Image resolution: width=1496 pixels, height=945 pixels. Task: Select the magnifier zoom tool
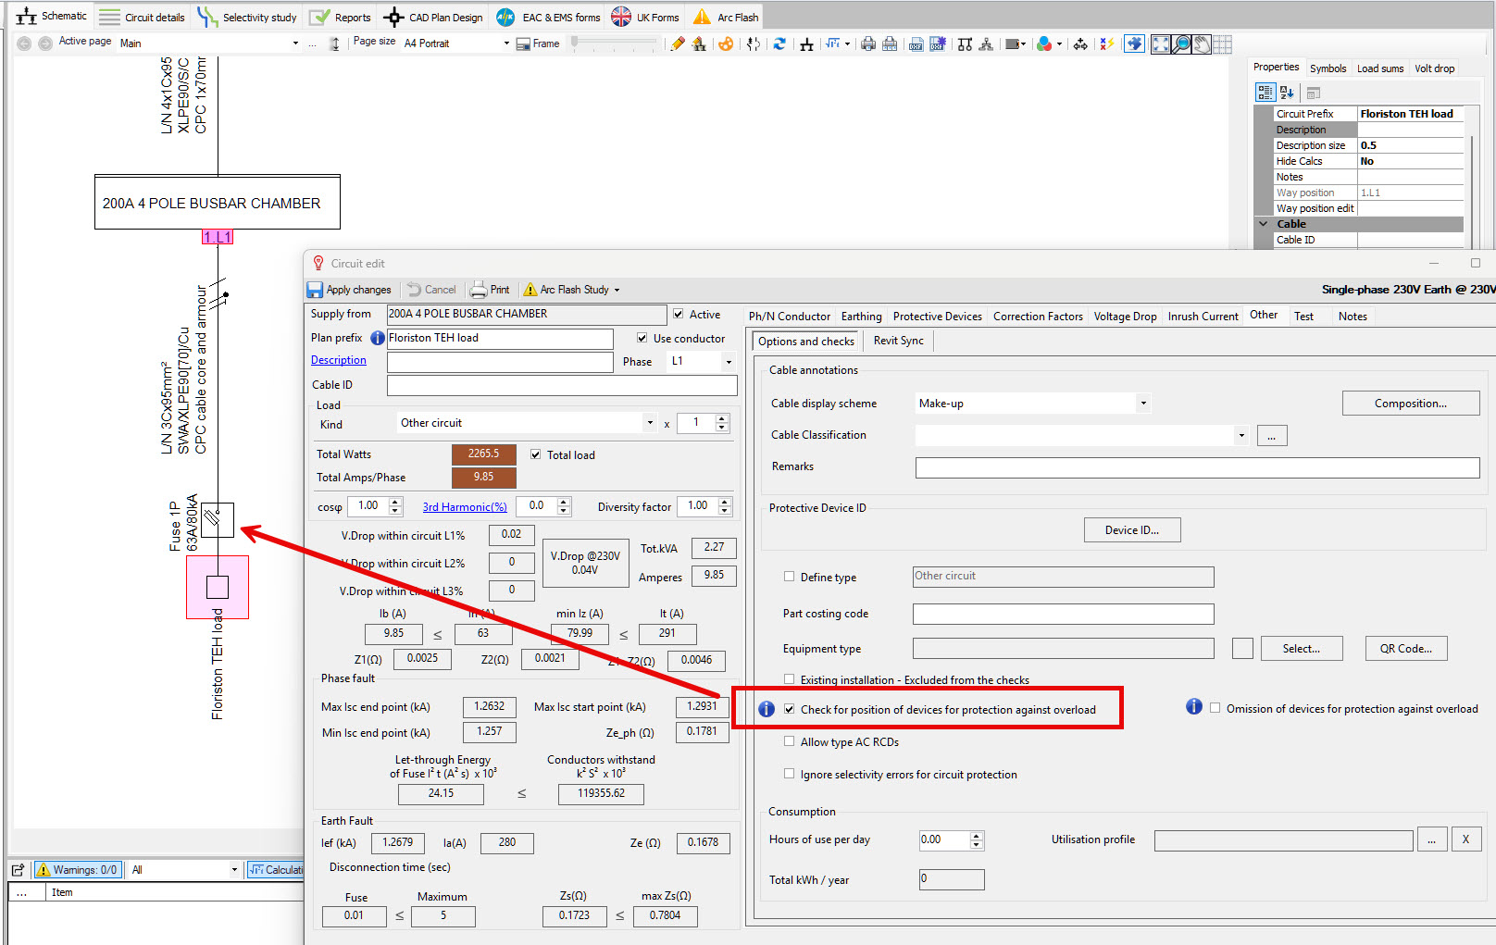[x=1181, y=44]
